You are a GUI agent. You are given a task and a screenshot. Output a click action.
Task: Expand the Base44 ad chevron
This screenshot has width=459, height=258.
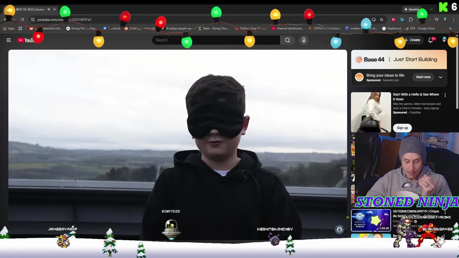(440, 77)
